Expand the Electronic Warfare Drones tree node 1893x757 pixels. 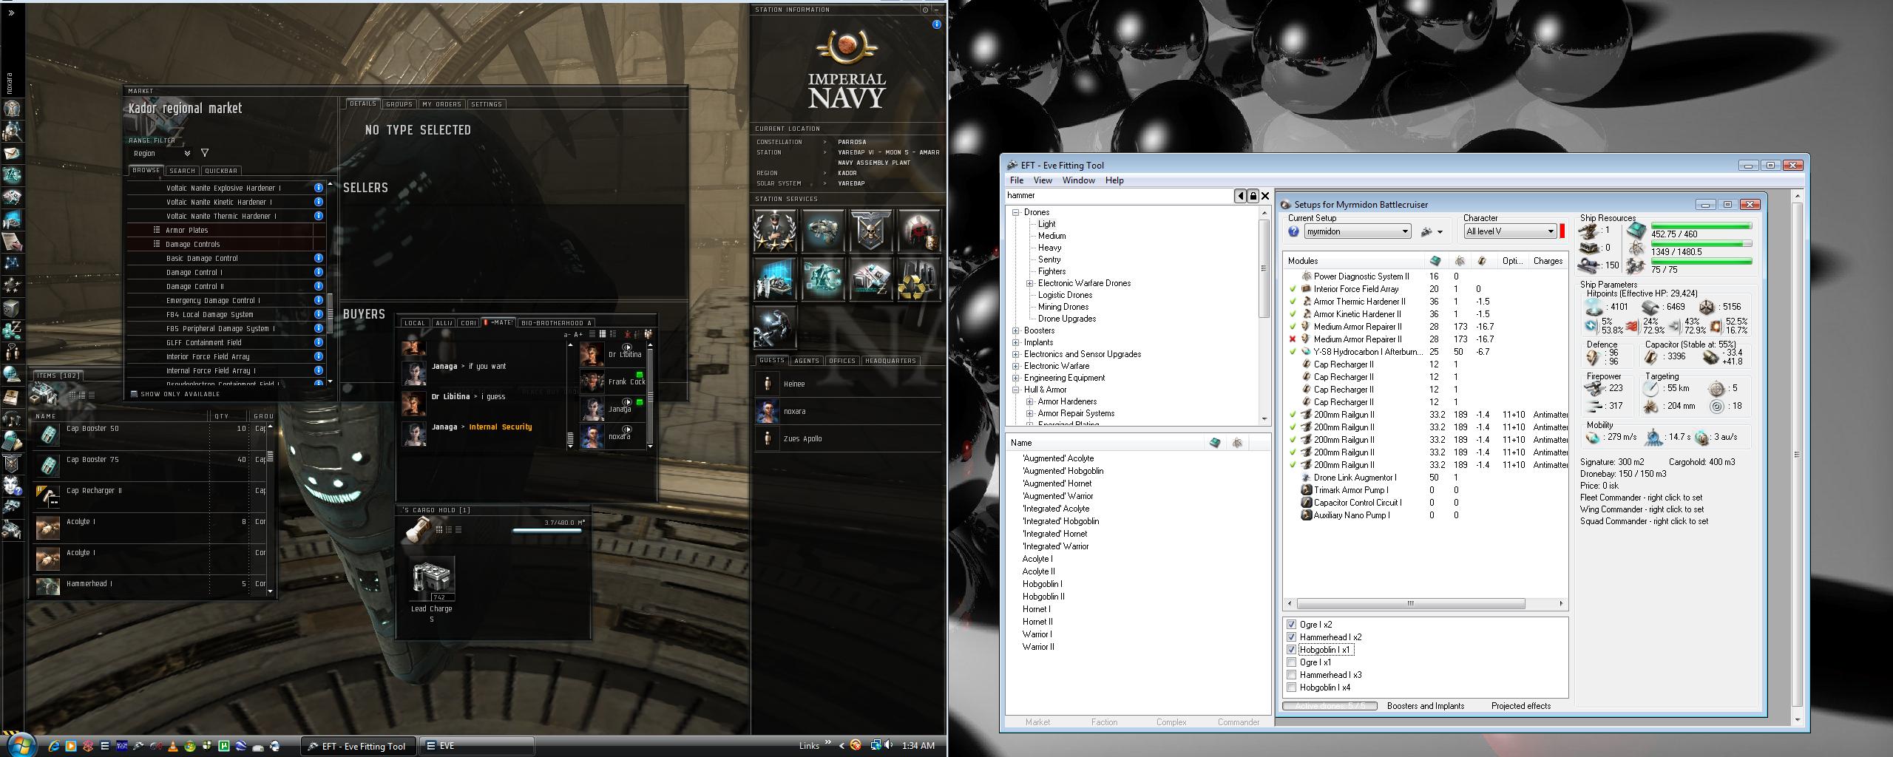pos(1029,283)
